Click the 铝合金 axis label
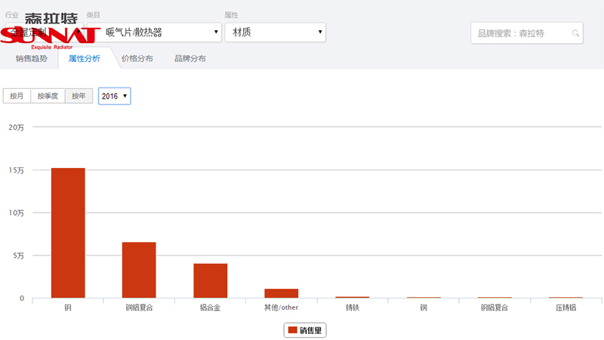Image resolution: width=604 pixels, height=340 pixels. [x=211, y=308]
